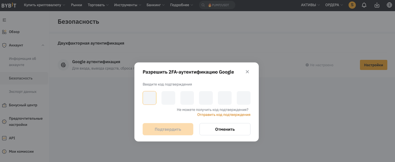This screenshot has width=395, height=162.
Task: Focus the fourth verification code box
Action: (206, 98)
